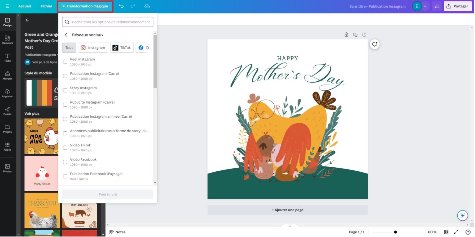The image size is (475, 237).
Task: Check the Story Instagram size checkbox
Action: (x=65, y=90)
